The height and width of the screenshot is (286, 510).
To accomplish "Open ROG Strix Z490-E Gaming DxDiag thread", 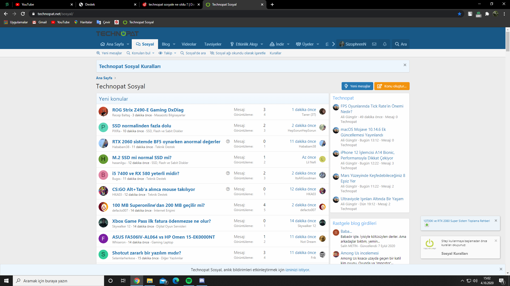I will tap(148, 110).
